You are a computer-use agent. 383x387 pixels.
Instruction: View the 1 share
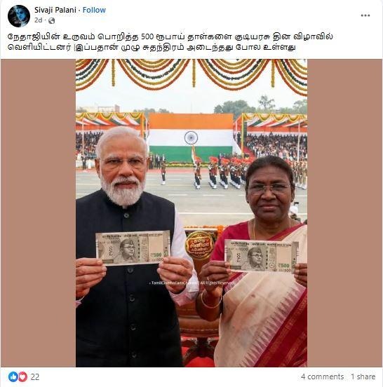[x=363, y=376]
